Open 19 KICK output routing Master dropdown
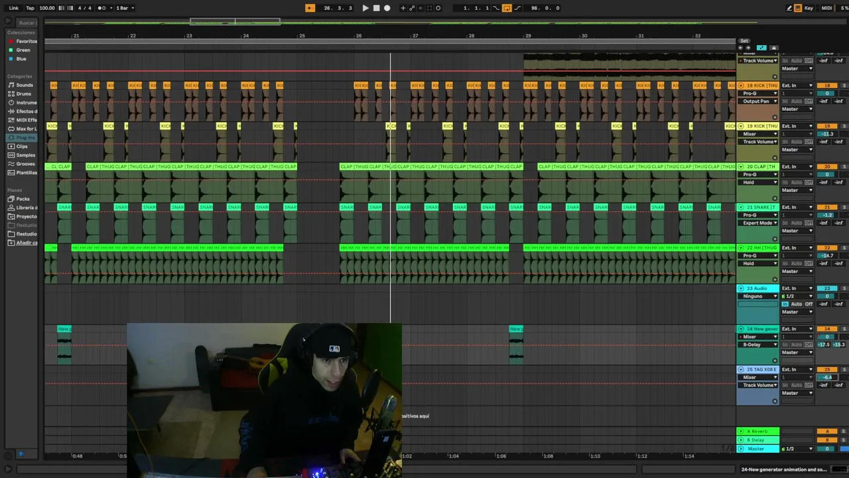 tap(797, 149)
